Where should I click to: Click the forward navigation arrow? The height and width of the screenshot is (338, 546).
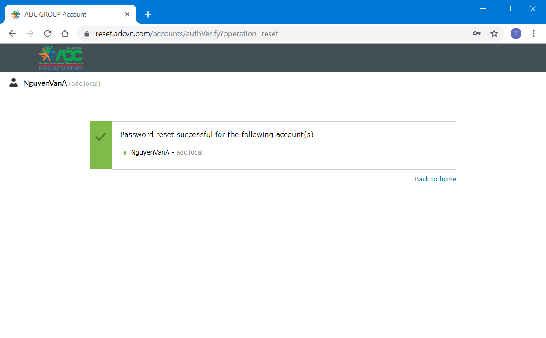pos(30,34)
